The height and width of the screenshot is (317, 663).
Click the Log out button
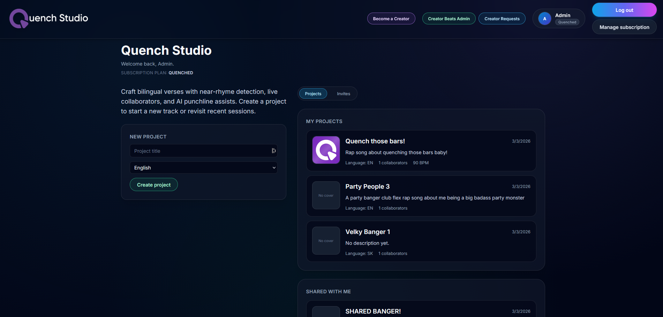[624, 10]
